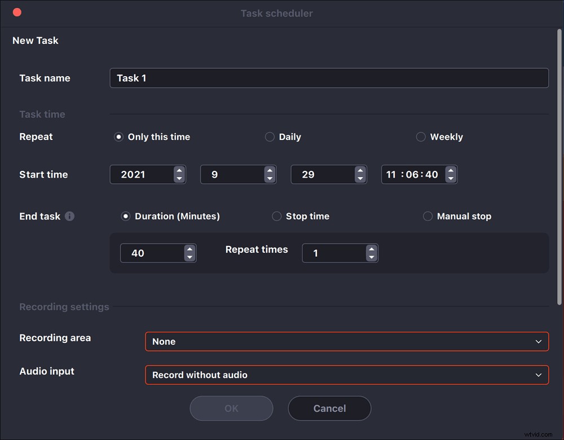This screenshot has width=564, height=440.
Task: Choose Stop time to end task
Action: tap(276, 216)
